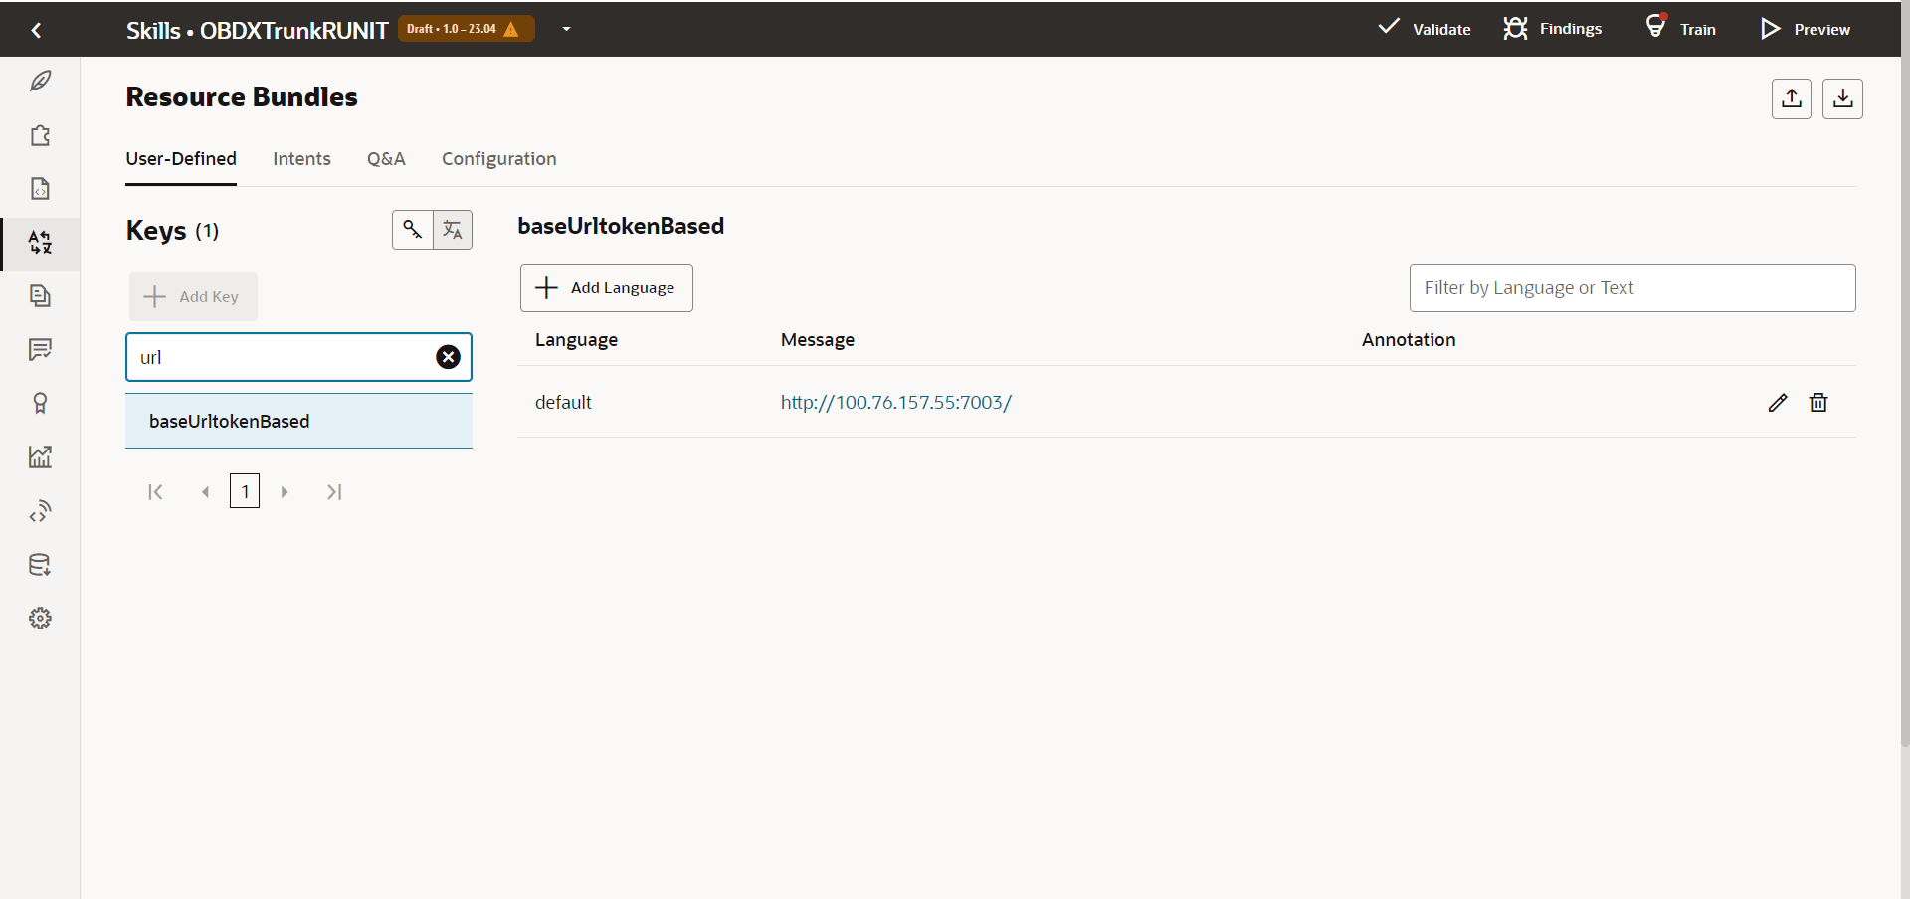Click the Validate button
This screenshot has width=1910, height=899.
[1425, 29]
